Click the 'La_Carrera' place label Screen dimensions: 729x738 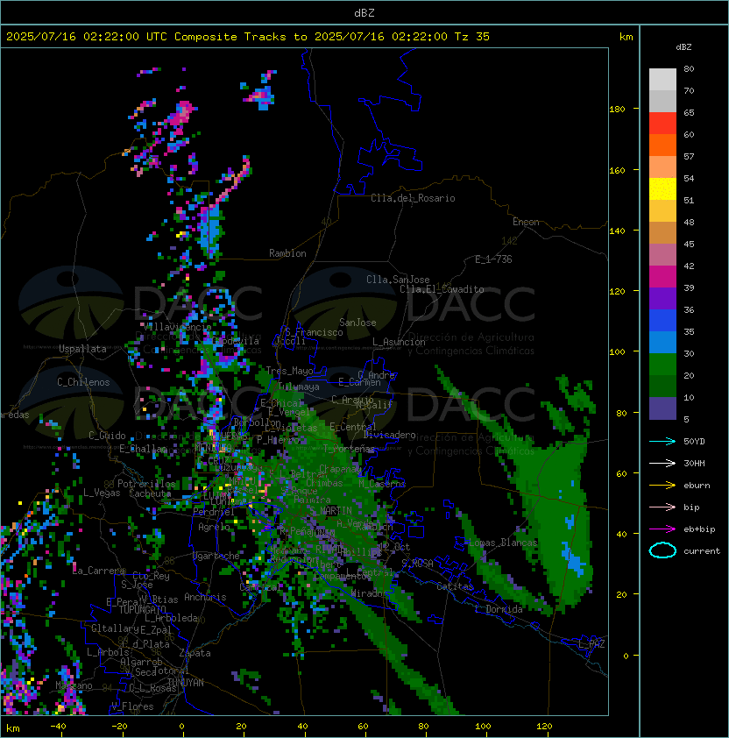tap(98, 571)
